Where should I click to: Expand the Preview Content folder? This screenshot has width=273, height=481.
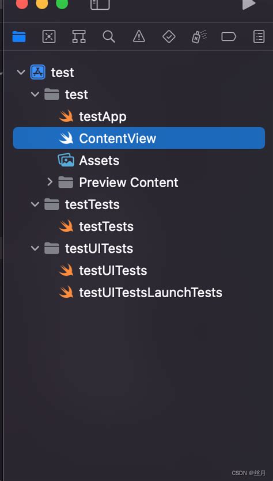(x=50, y=182)
